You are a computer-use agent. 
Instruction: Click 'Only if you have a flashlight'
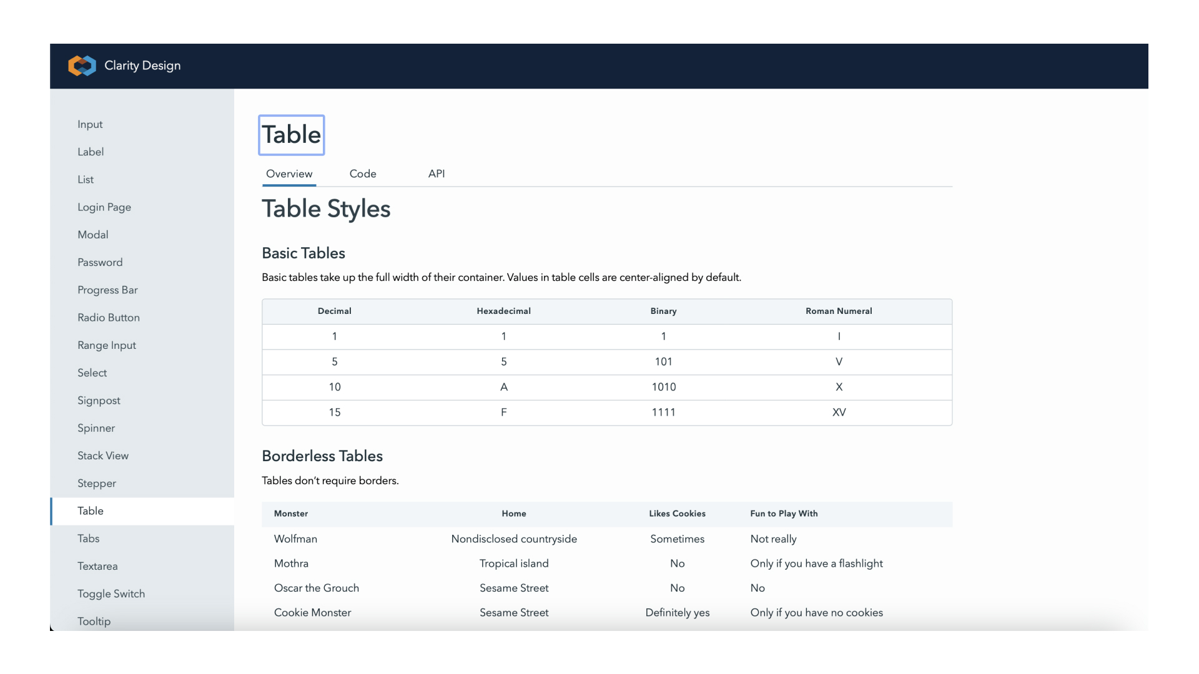coord(816,564)
